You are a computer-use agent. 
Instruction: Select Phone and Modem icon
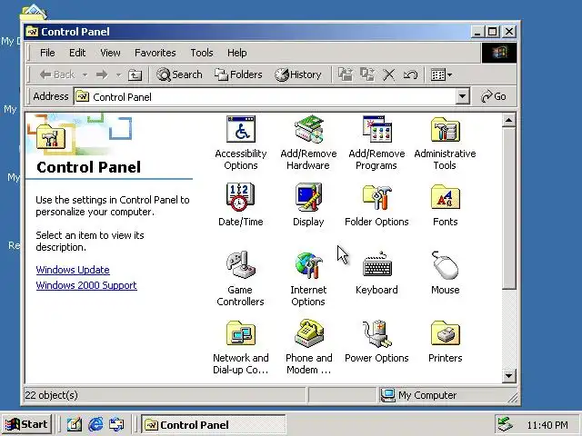pos(308,347)
